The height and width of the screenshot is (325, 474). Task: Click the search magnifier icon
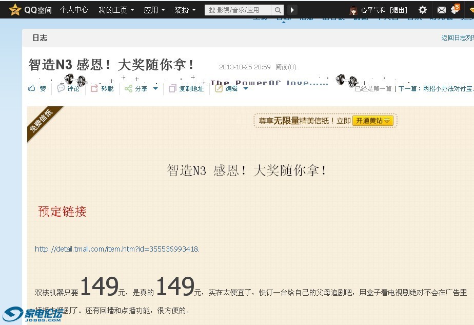click(x=278, y=10)
